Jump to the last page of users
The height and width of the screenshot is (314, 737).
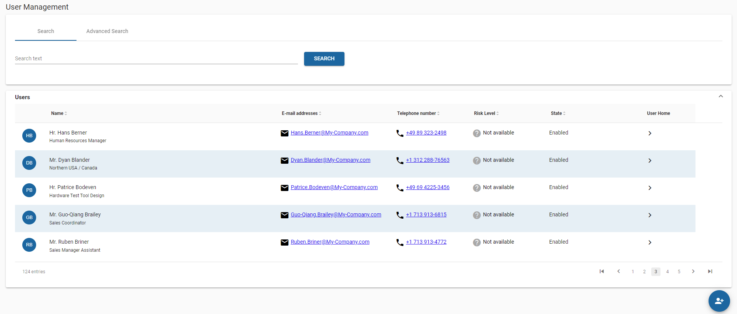click(710, 271)
